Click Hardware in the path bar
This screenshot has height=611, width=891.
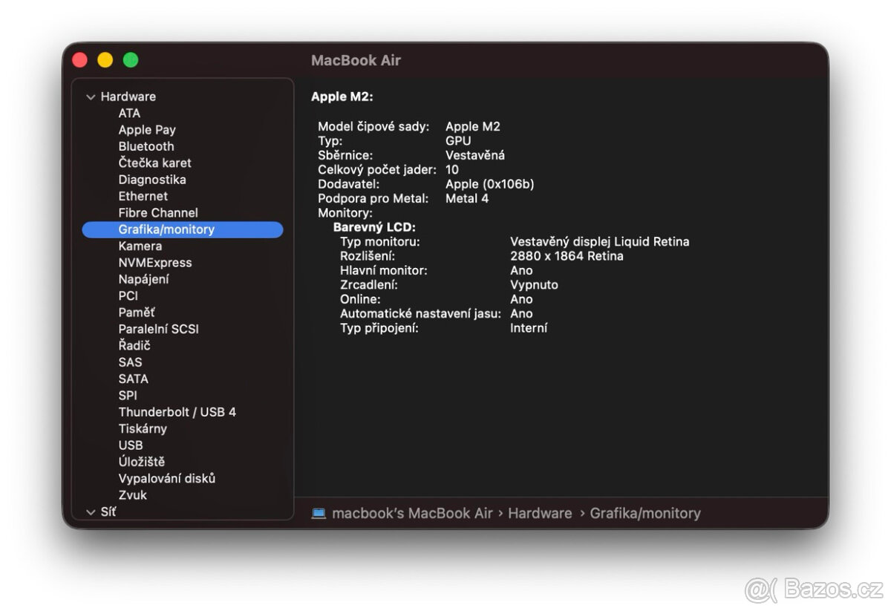point(540,513)
